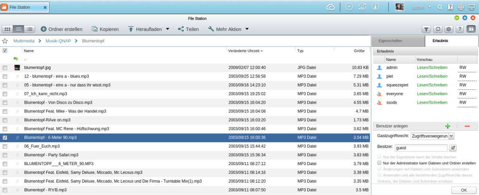Click the edit owner icon beside guest
This screenshot has width=479, height=195.
point(453,148)
